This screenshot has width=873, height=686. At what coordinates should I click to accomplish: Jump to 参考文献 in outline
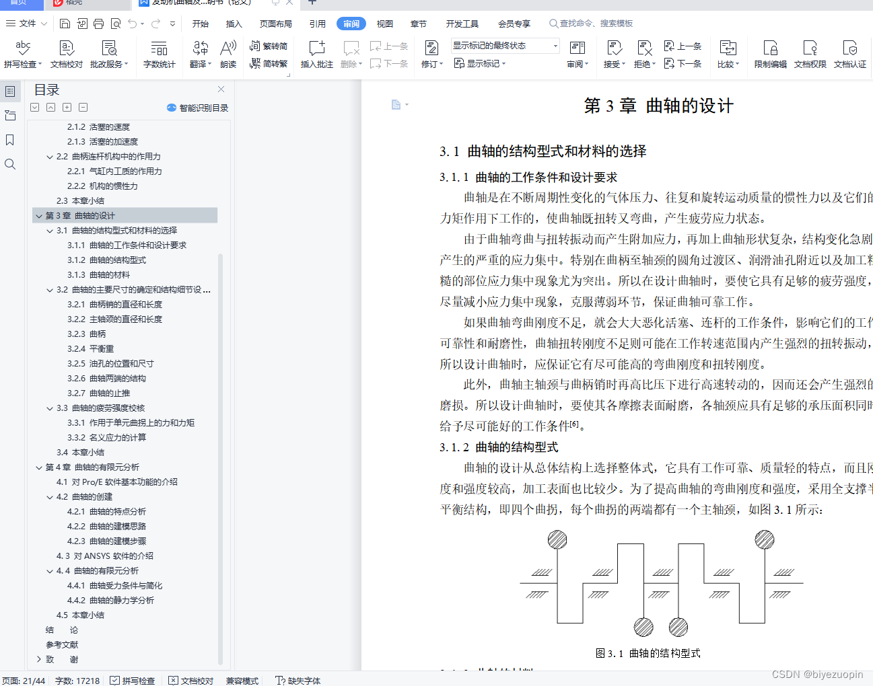point(62,645)
